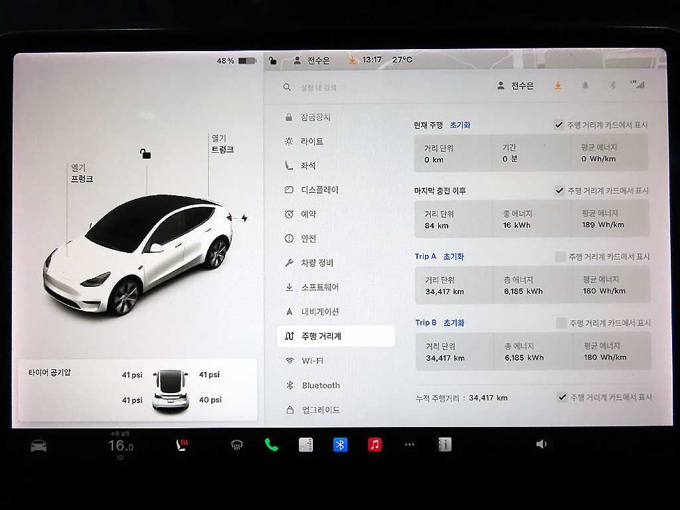The image size is (680, 510).
Task: Tap the search magnifier icon
Action: click(287, 87)
